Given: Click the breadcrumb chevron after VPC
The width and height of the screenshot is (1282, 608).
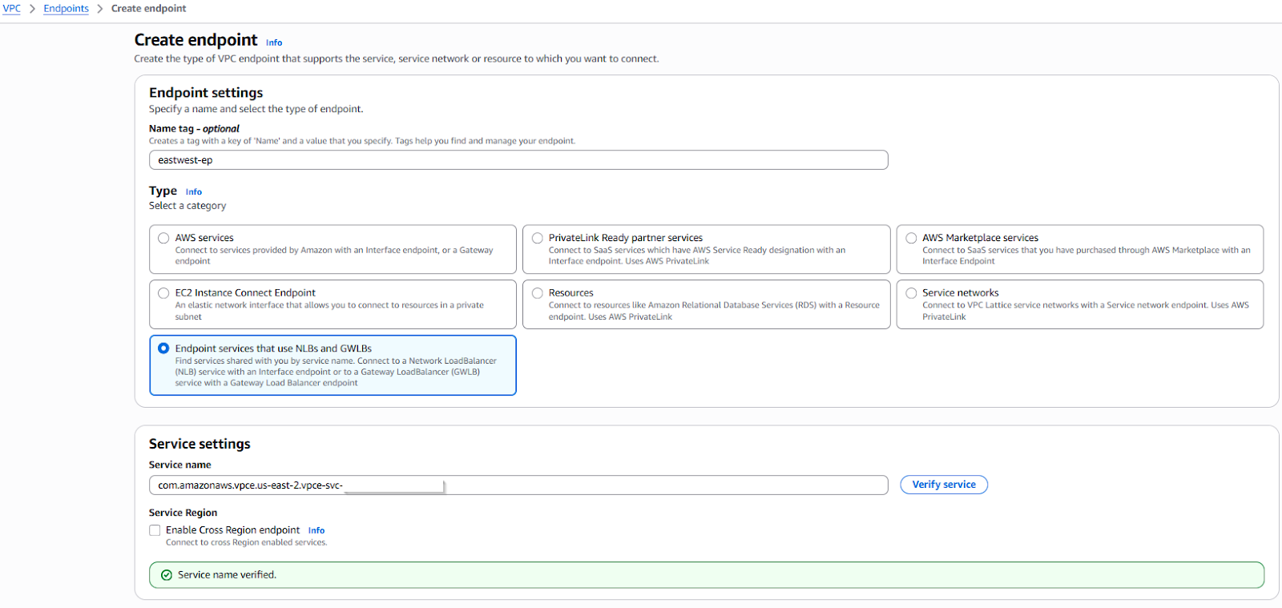Looking at the screenshot, I should pos(32,9).
